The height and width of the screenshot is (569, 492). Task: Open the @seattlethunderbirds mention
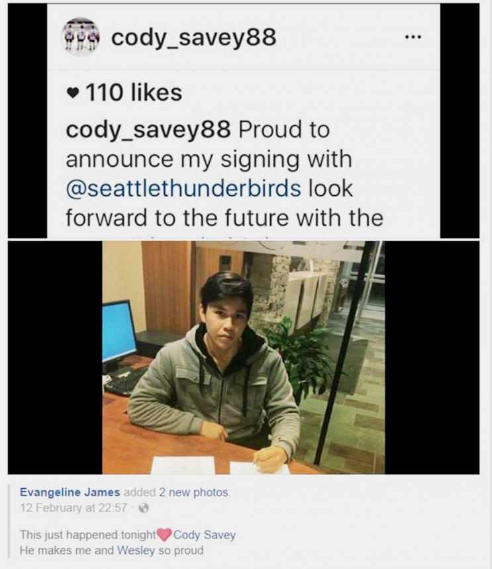coord(183,189)
